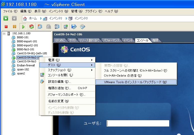The image size is (194, 135).
Task: Click the green Power On button
Action: [x=23, y=27]
